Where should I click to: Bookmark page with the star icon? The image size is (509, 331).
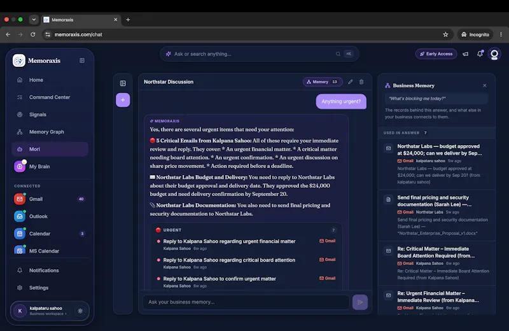(x=445, y=34)
